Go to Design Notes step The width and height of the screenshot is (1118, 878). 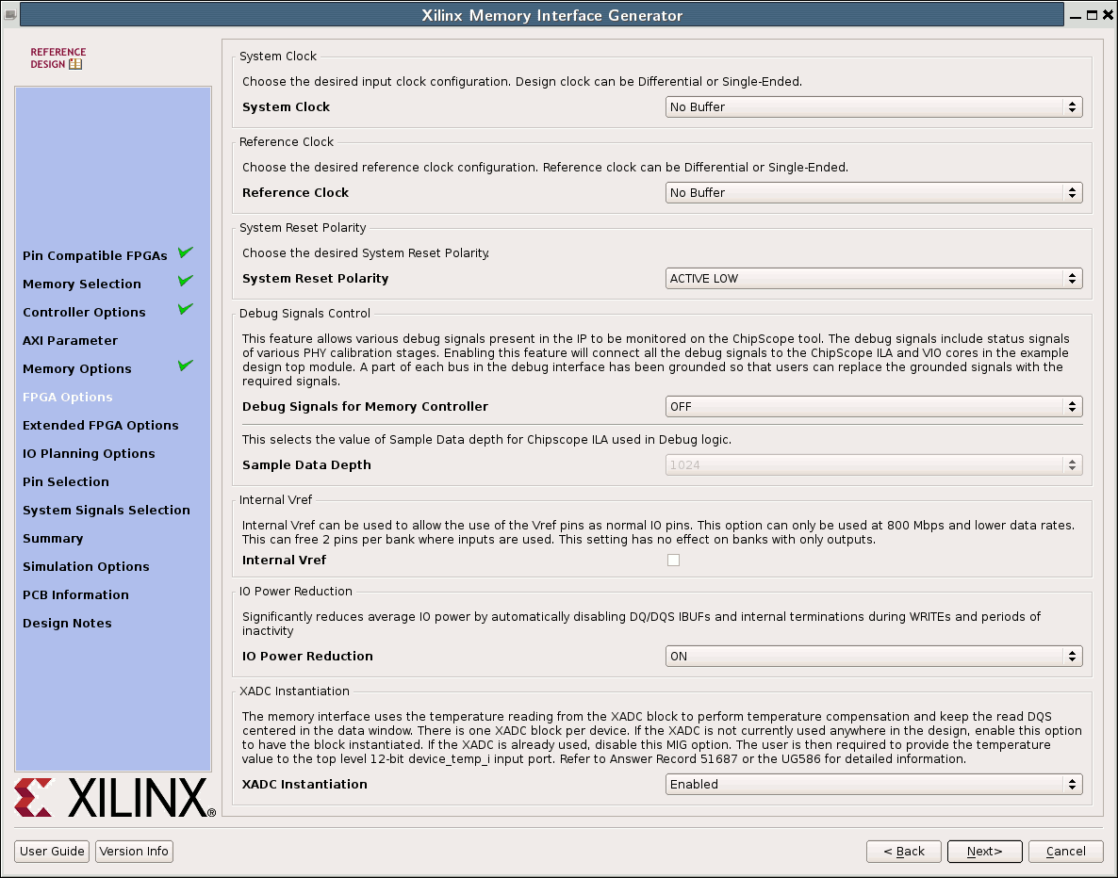pos(67,623)
